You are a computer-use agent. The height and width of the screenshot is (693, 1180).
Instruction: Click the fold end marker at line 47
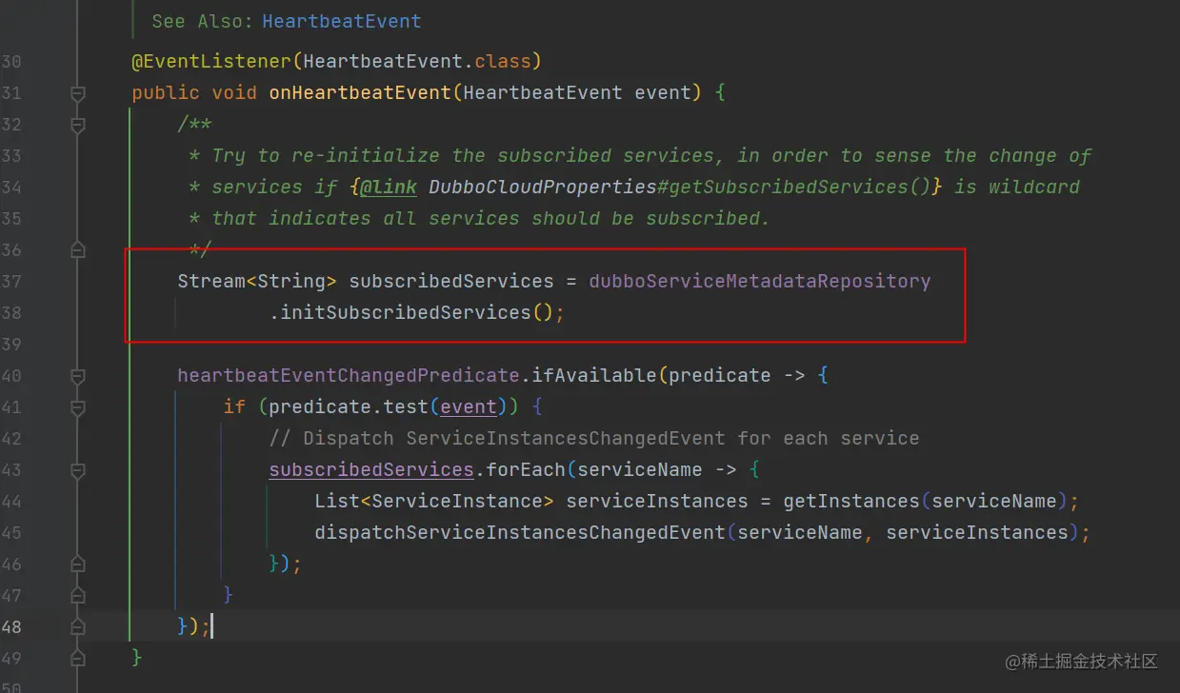click(78, 595)
